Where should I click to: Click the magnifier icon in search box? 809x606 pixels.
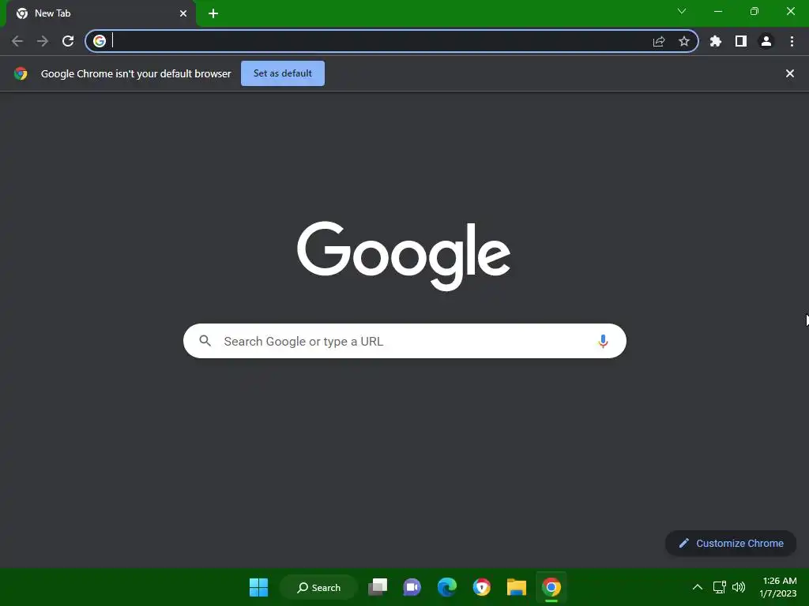[x=205, y=341]
